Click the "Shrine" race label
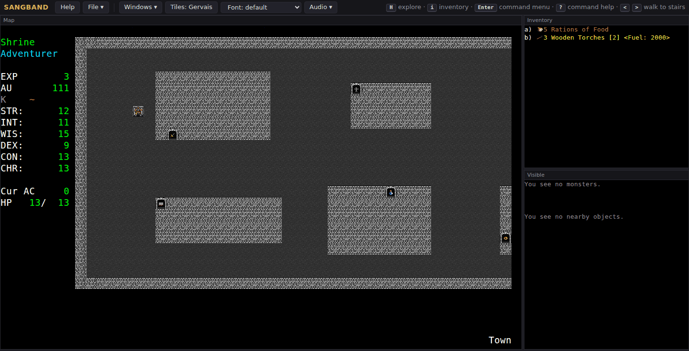The image size is (689, 351). [x=18, y=42]
